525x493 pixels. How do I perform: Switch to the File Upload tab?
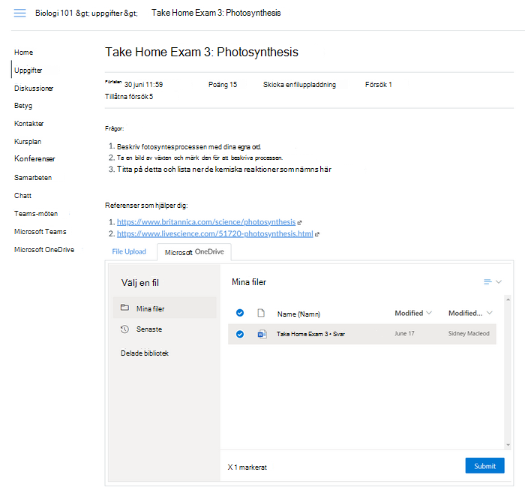pos(129,251)
